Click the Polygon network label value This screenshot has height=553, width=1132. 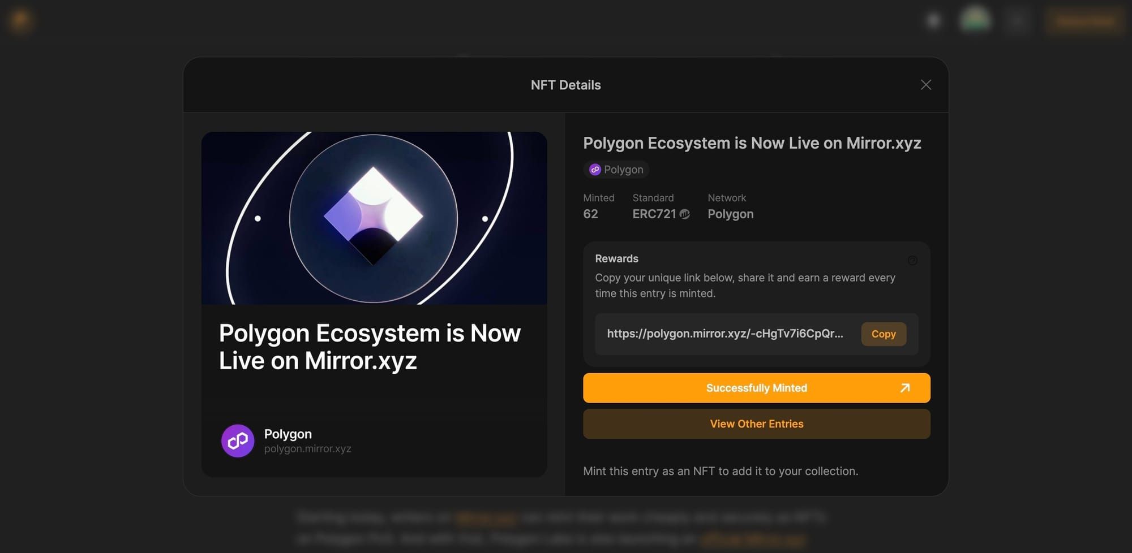point(730,214)
